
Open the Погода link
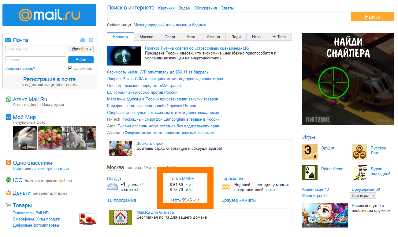114,179
